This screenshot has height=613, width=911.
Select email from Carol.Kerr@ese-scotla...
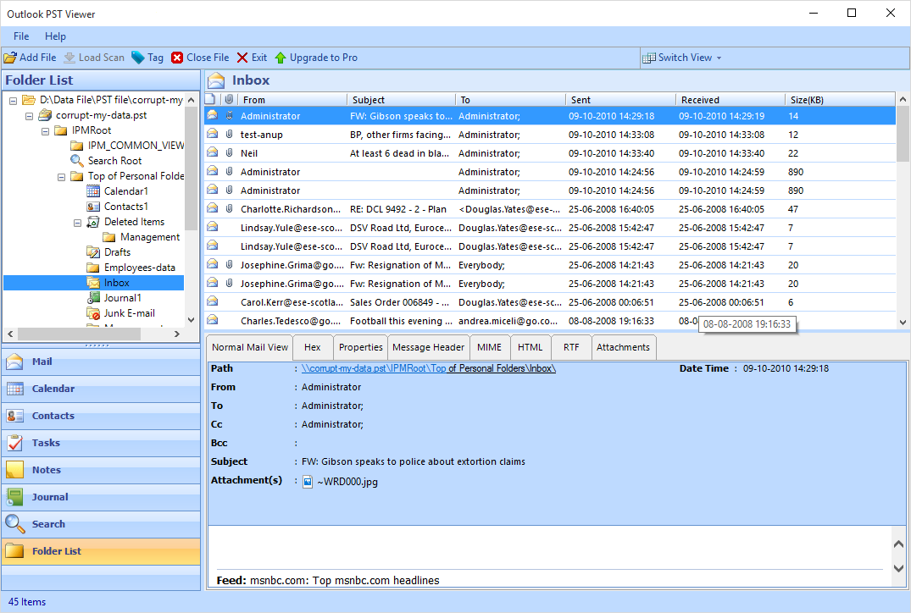550,302
